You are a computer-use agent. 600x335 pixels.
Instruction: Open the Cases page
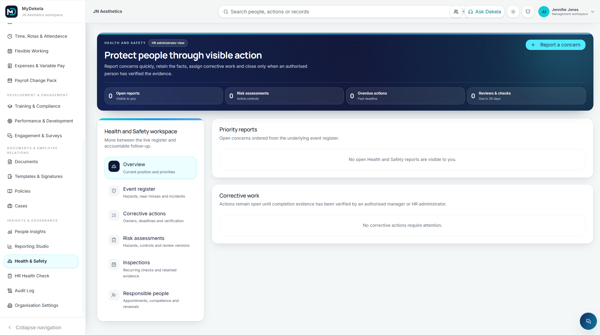[x=41, y=206]
